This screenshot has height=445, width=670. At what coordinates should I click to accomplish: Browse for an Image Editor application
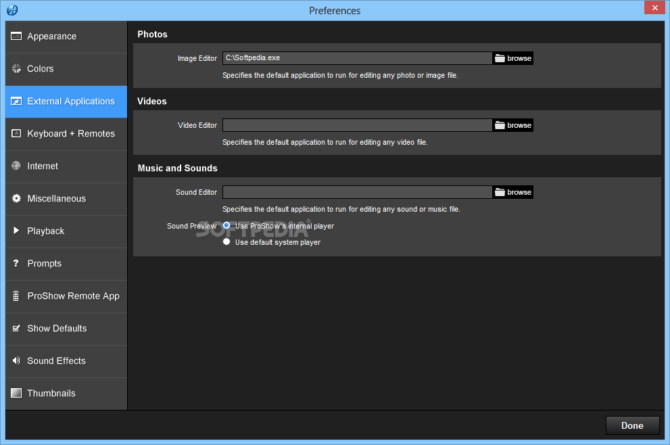tap(512, 58)
